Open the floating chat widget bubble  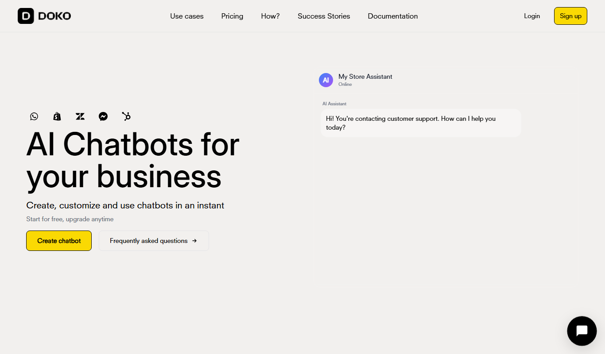[582, 331]
